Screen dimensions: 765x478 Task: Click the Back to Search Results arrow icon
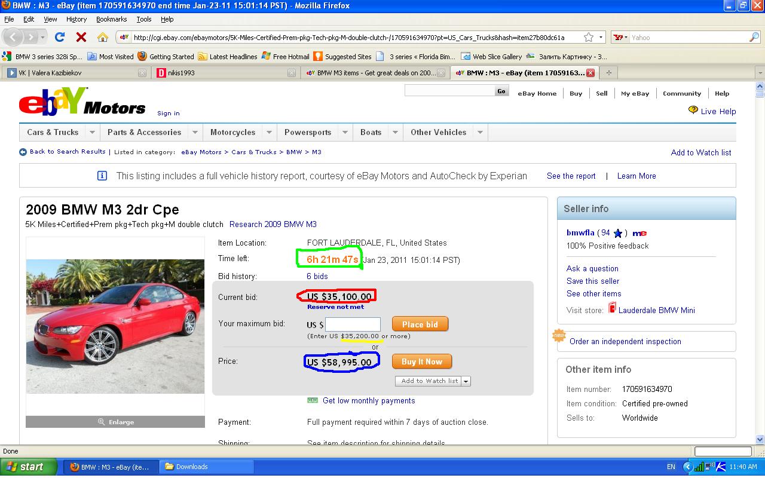click(23, 152)
